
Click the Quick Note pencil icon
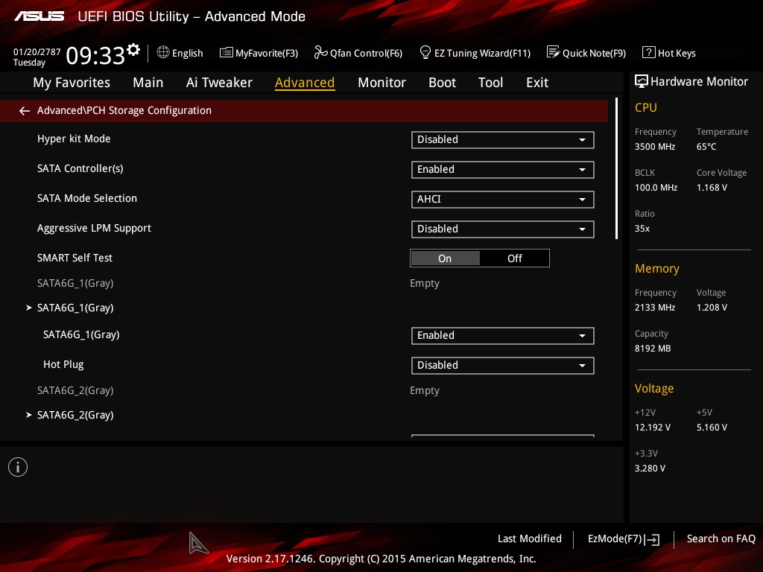pyautogui.click(x=554, y=52)
